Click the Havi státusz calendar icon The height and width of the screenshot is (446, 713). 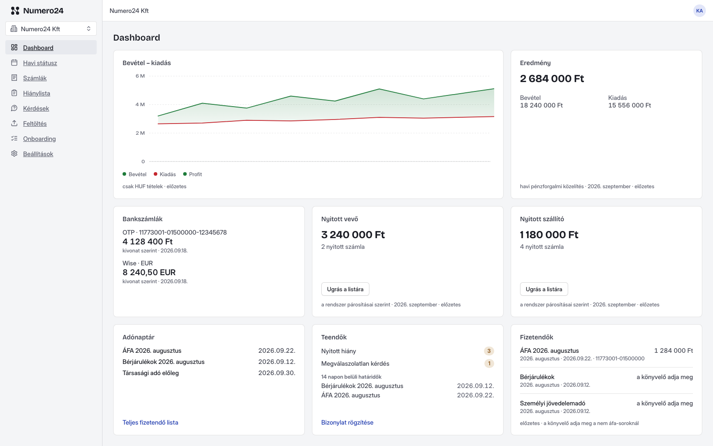(x=14, y=62)
